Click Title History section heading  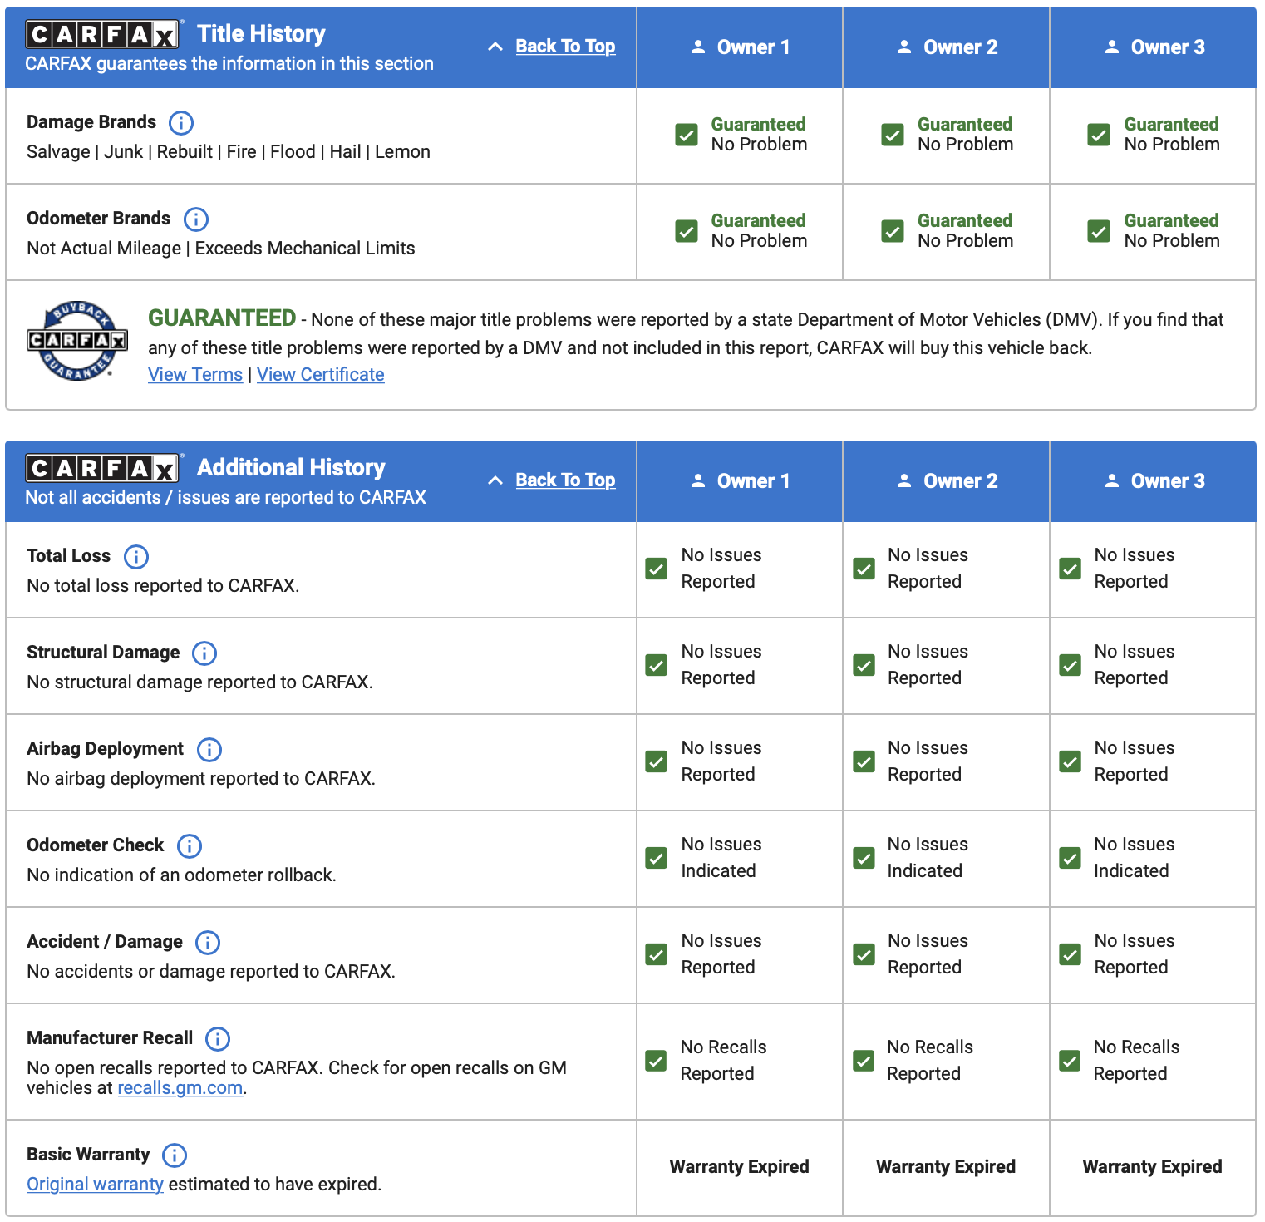click(x=261, y=34)
